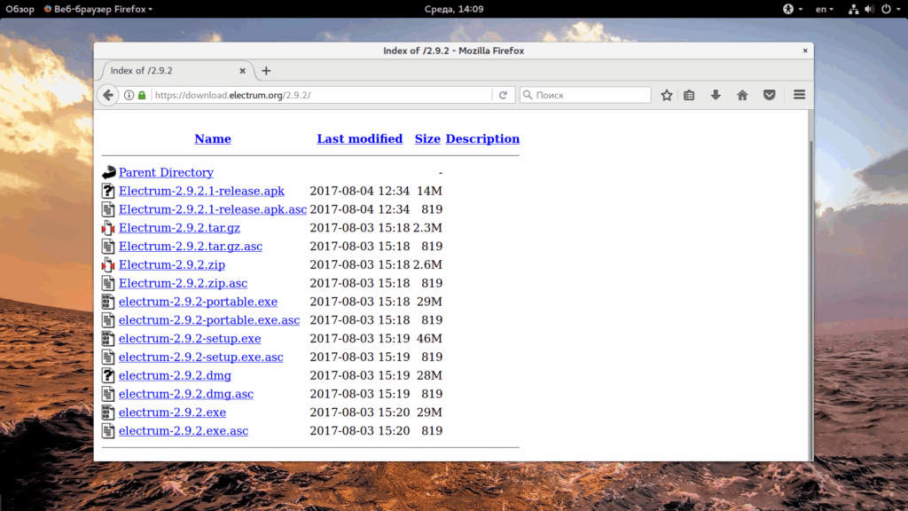Image resolution: width=908 pixels, height=511 pixels.
Task: Open Electrum-2.9.2.zip.asc link
Action: (183, 283)
